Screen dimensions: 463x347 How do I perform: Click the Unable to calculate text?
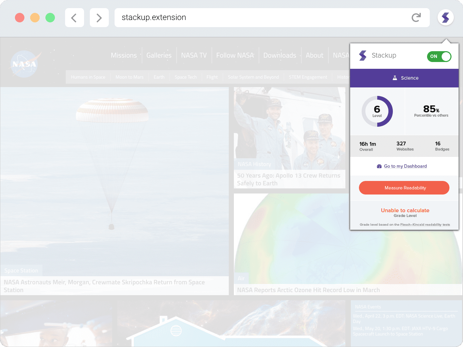(x=405, y=210)
